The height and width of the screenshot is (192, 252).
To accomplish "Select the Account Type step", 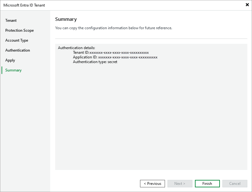I will coord(17,40).
